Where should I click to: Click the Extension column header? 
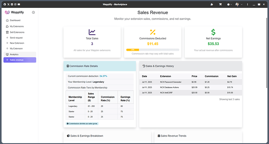166,76
